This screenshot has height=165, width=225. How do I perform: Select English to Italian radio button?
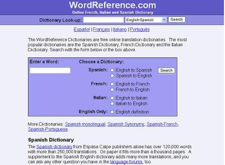pos(112,98)
